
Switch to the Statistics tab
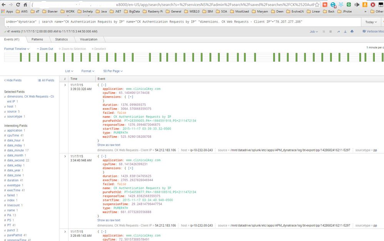pos(61,39)
